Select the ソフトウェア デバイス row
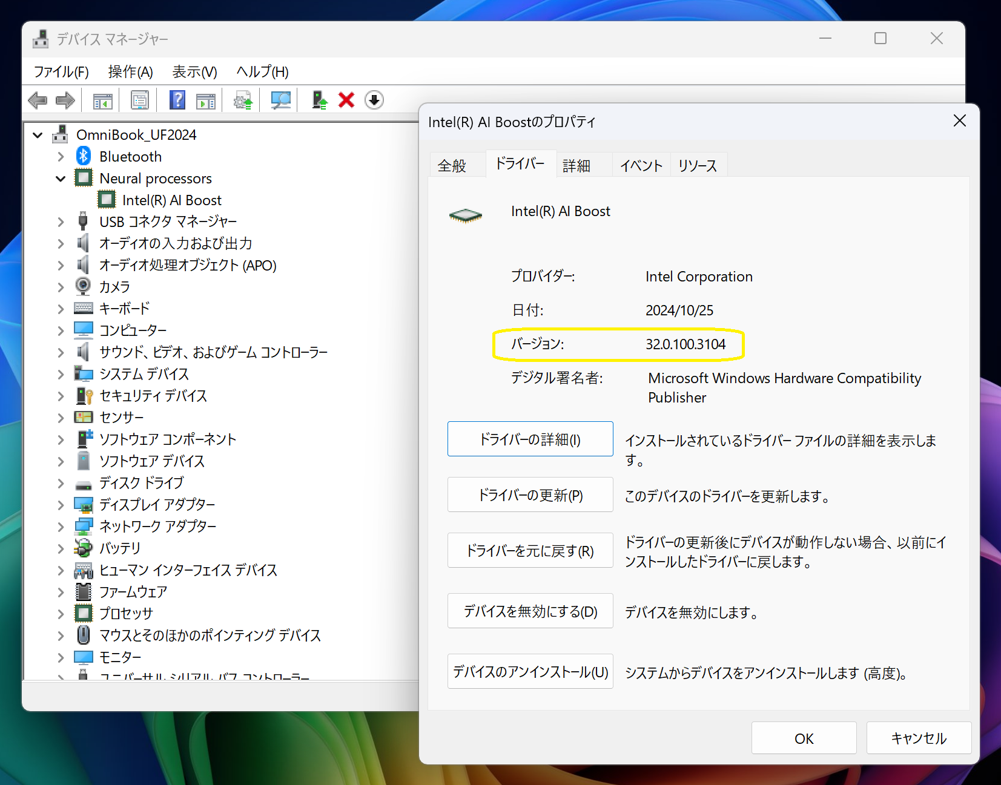 click(152, 461)
